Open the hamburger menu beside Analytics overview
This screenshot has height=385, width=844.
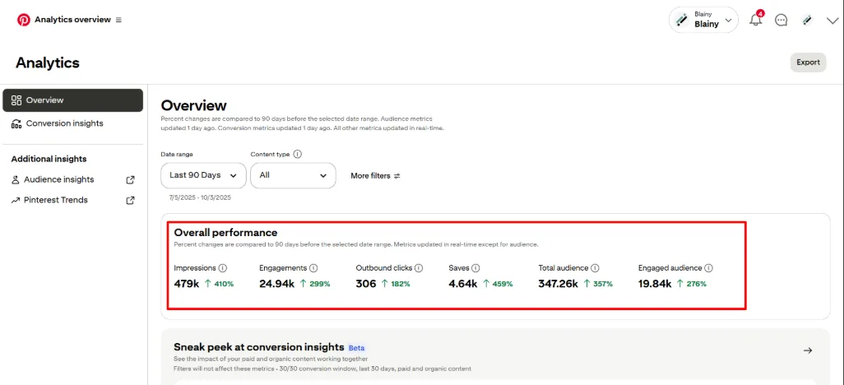pos(118,20)
